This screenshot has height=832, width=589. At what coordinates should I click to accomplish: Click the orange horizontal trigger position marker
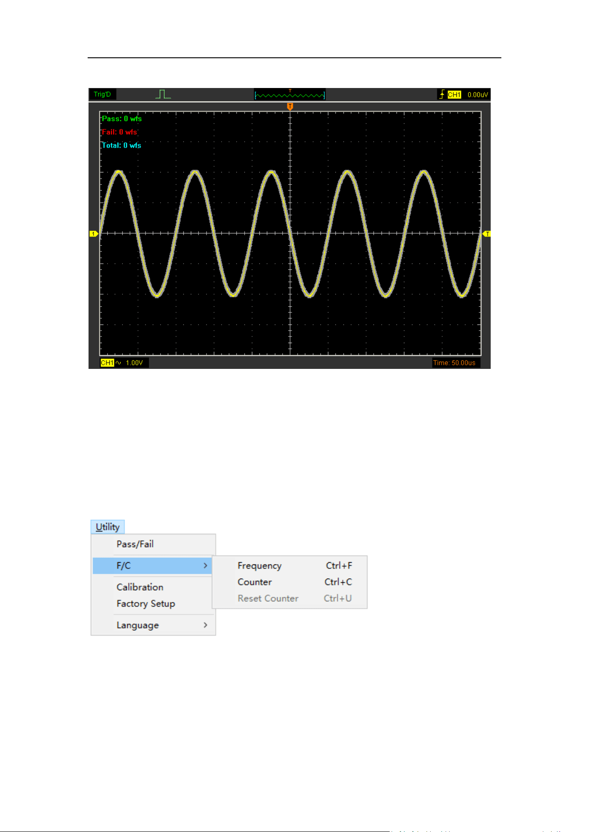coord(290,106)
